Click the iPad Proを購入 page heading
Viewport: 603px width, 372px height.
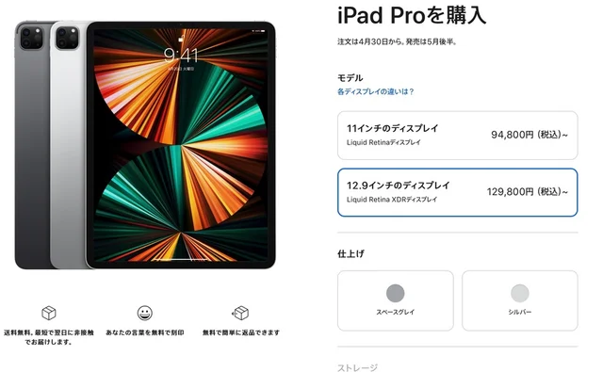412,16
